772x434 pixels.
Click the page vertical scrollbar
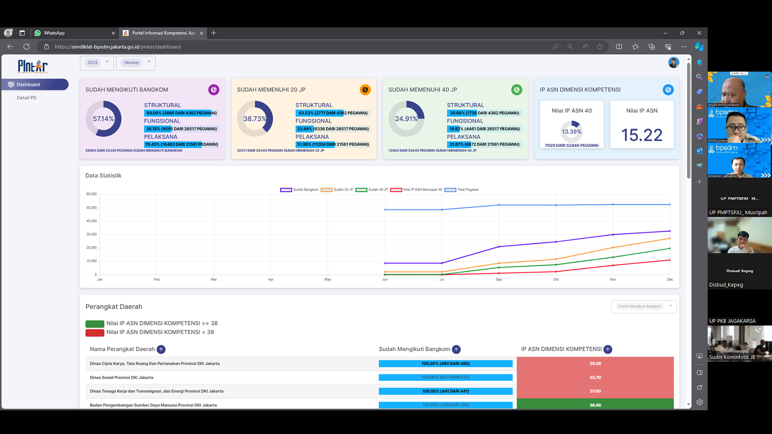[688, 121]
